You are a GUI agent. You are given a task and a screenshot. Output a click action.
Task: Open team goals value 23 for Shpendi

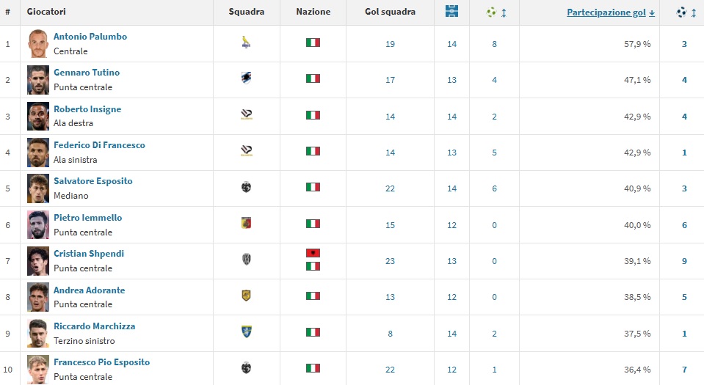(390, 260)
